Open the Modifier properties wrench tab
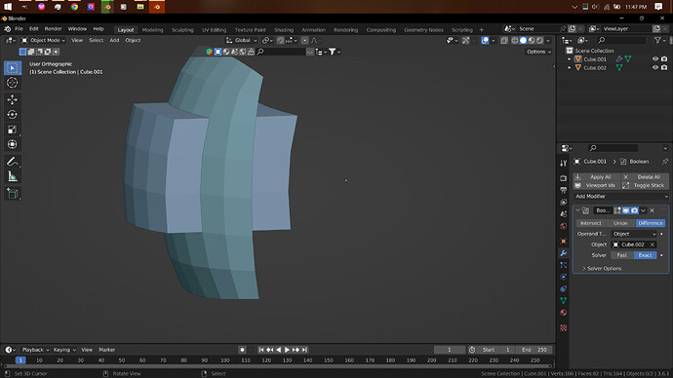673x378 pixels. pos(564,253)
